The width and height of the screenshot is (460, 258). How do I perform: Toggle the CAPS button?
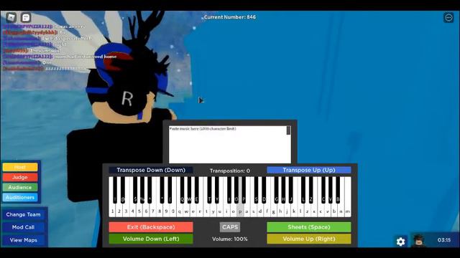coord(230,227)
